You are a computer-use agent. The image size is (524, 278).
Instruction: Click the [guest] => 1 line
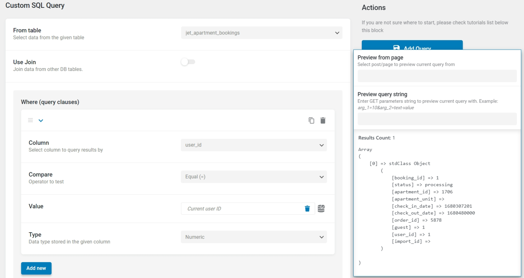(408, 227)
